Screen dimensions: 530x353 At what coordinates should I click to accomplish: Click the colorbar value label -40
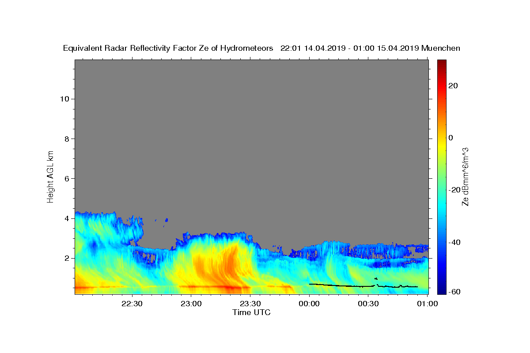click(454, 242)
